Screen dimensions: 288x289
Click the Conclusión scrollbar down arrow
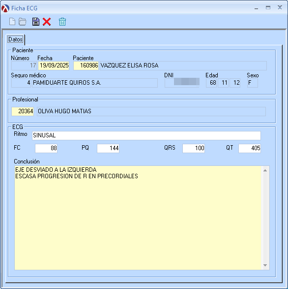tap(265, 265)
